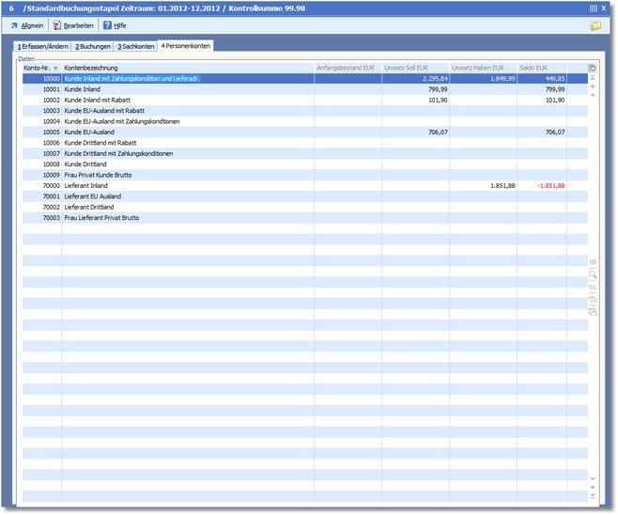Open the Bearbeiten menu
The height and width of the screenshot is (515, 618).
point(73,25)
